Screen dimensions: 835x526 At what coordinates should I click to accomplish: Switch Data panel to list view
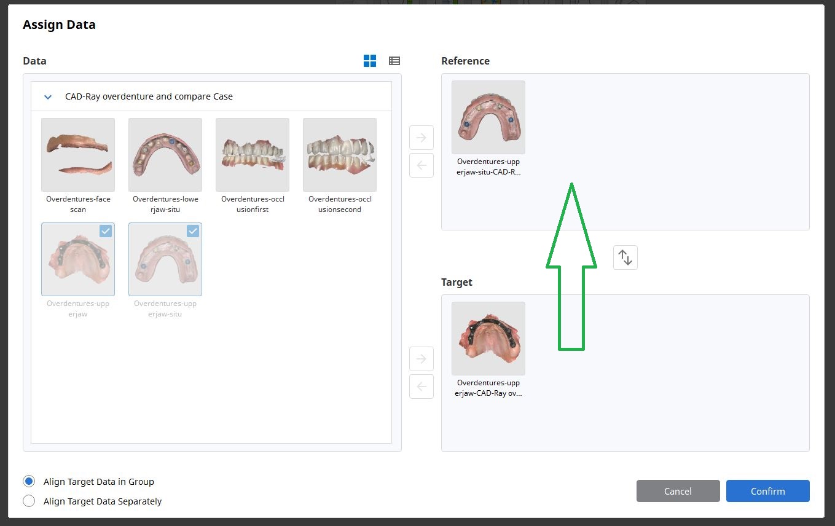pyautogui.click(x=394, y=61)
